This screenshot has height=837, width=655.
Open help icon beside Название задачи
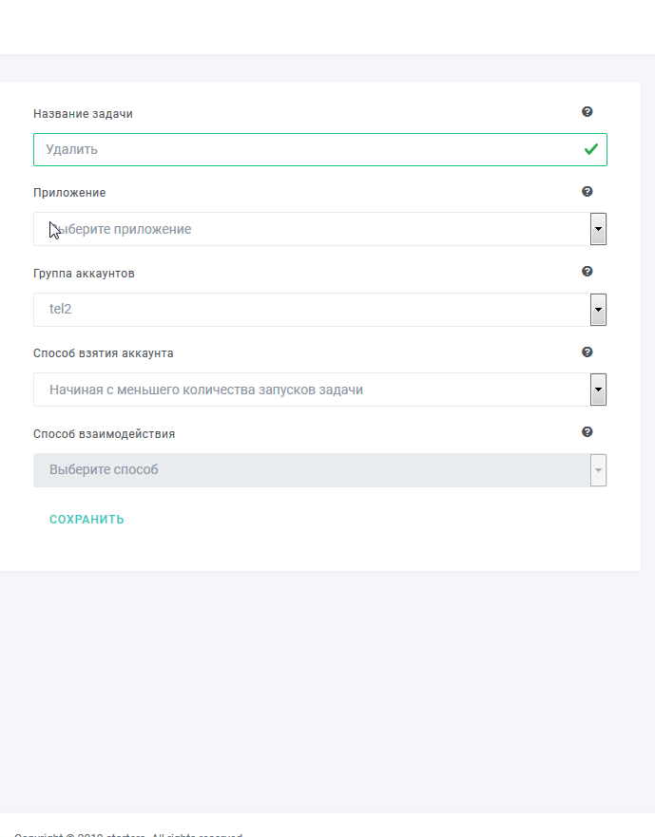(588, 111)
